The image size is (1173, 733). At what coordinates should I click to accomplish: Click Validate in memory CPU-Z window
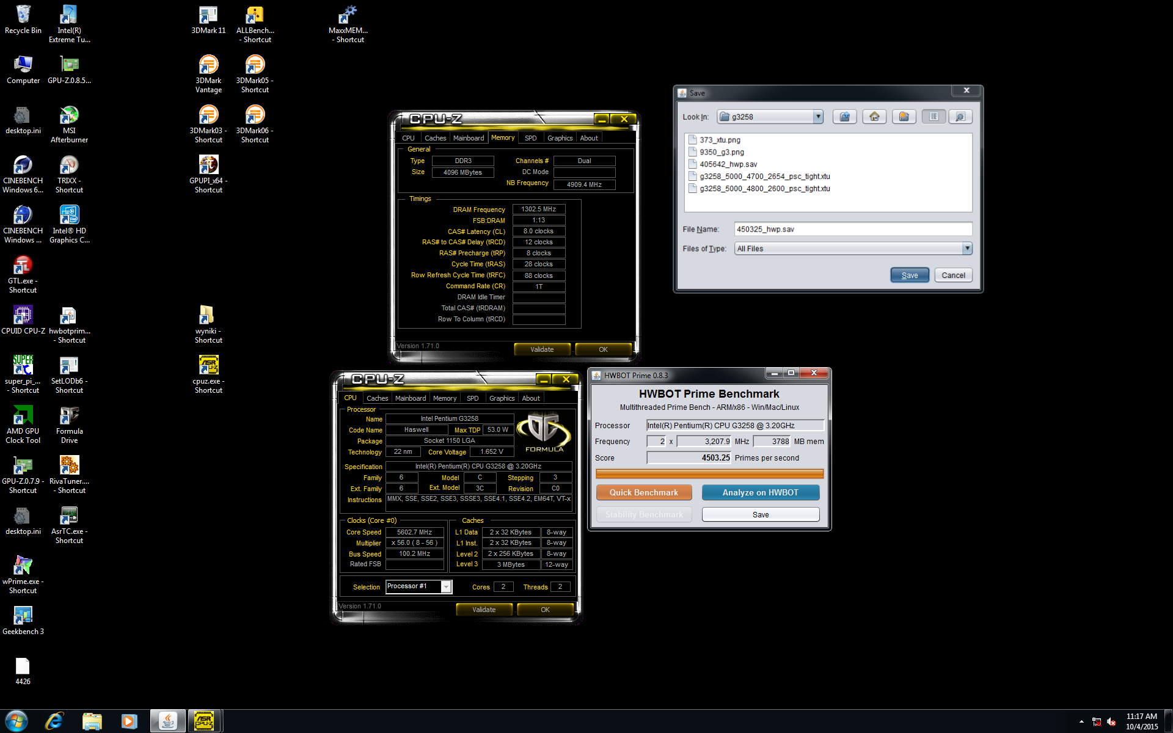(542, 349)
